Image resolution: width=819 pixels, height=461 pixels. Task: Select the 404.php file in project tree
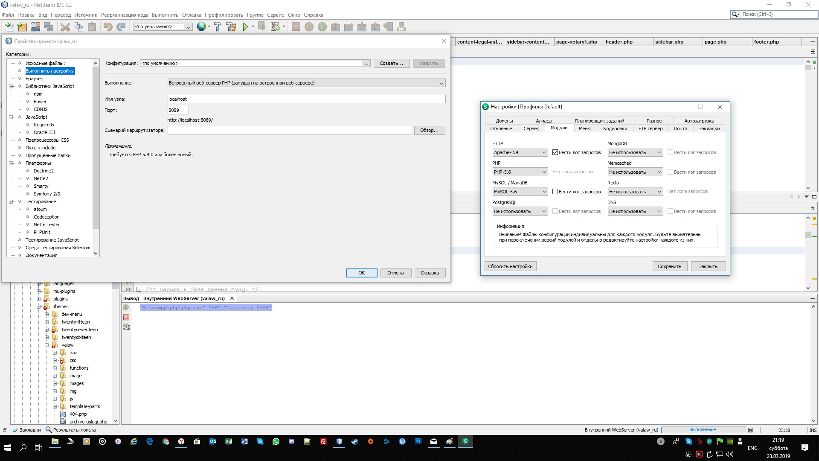point(78,414)
